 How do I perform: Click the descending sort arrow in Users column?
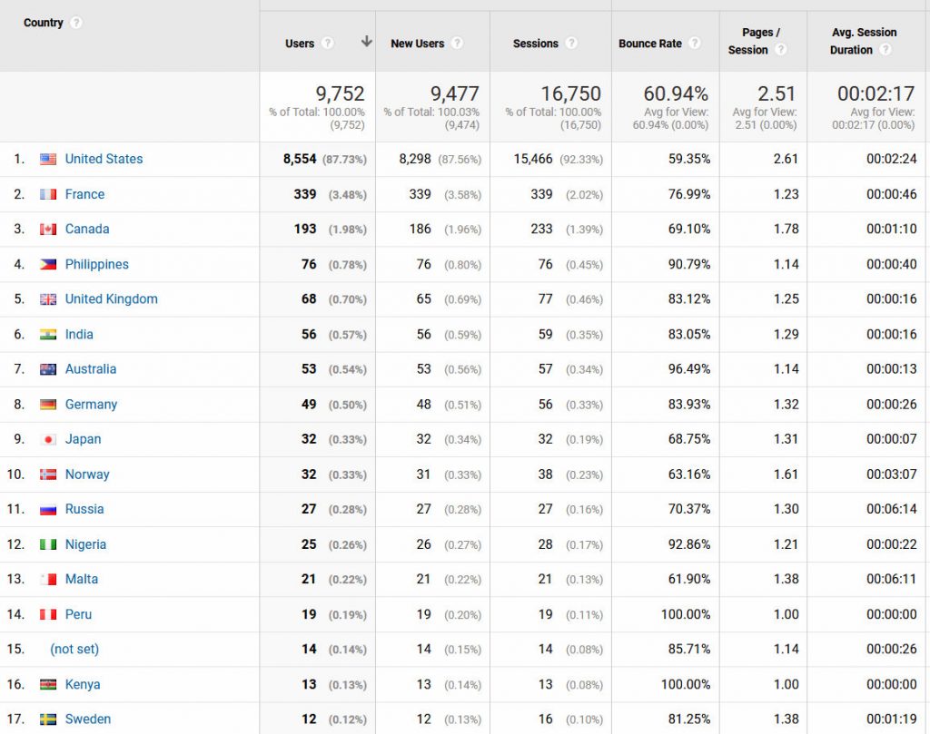click(366, 42)
